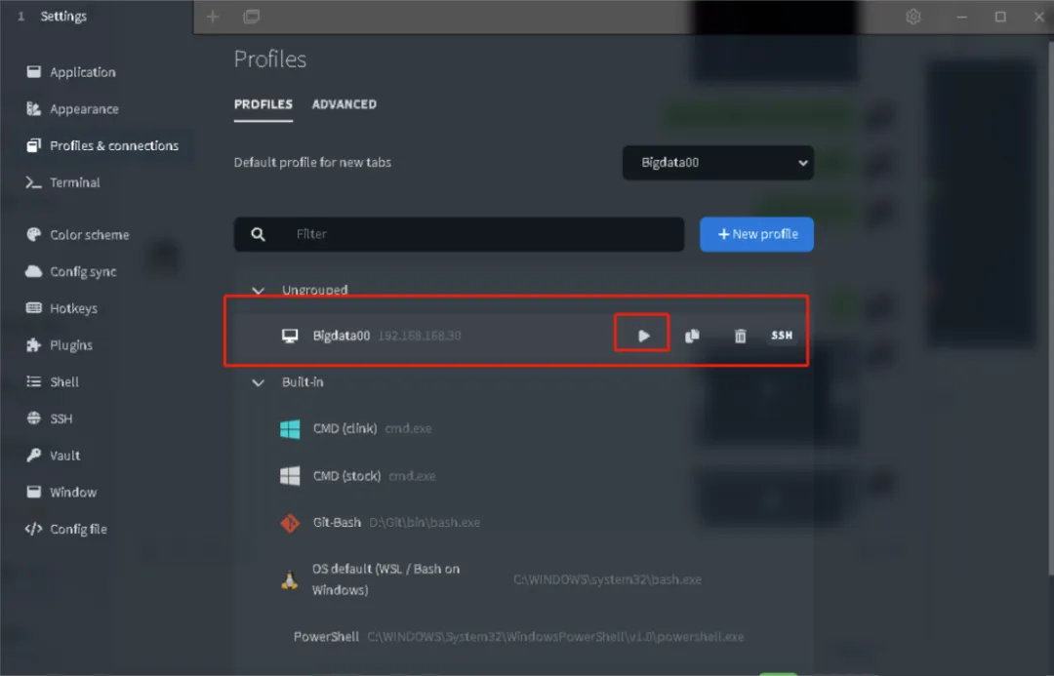Image resolution: width=1054 pixels, height=676 pixels.
Task: Create a profile with New profile button
Action: click(756, 234)
